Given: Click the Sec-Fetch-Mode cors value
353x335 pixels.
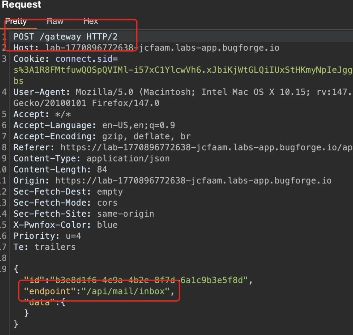Looking at the screenshot, I should click(107, 203).
